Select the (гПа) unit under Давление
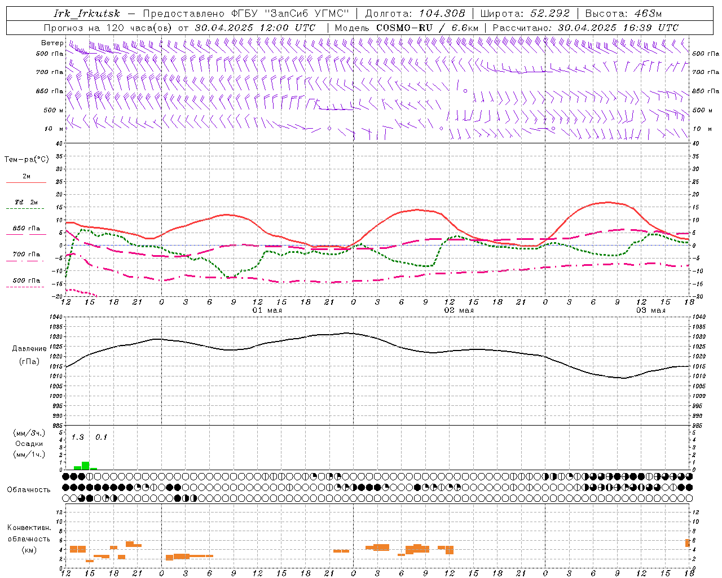 coord(29,362)
